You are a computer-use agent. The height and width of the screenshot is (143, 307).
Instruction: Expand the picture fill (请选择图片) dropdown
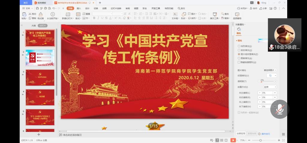pos(270,70)
